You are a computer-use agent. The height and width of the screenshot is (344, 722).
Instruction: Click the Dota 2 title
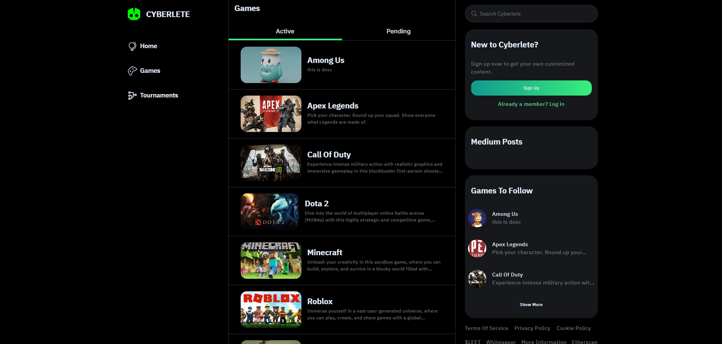(317, 204)
